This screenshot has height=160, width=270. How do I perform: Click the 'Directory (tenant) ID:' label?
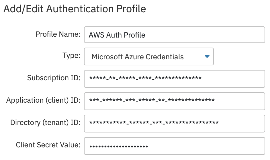(46, 123)
